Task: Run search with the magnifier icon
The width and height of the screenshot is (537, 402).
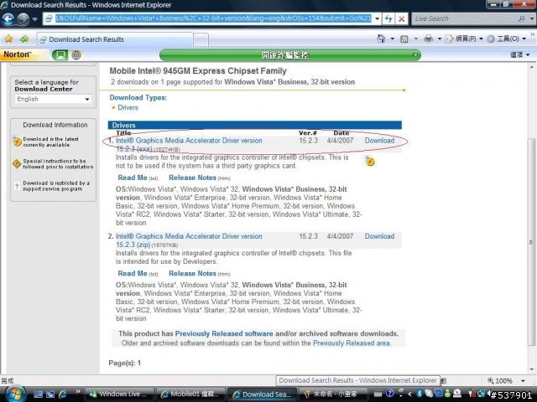Action: point(522,18)
